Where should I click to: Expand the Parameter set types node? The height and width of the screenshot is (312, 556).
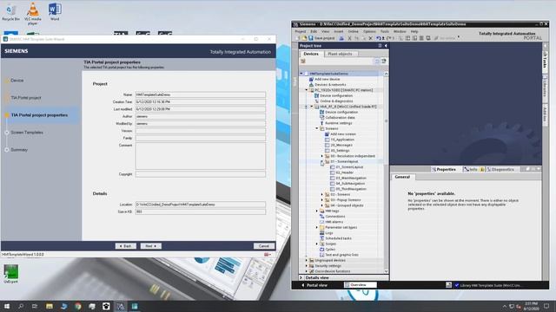317,227
